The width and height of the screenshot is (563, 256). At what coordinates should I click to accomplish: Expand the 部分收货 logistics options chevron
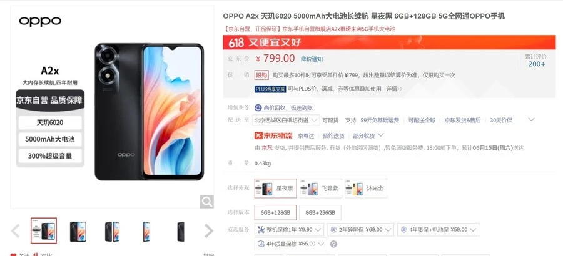coord(381,135)
